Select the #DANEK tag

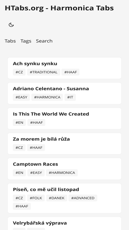click(x=57, y=198)
